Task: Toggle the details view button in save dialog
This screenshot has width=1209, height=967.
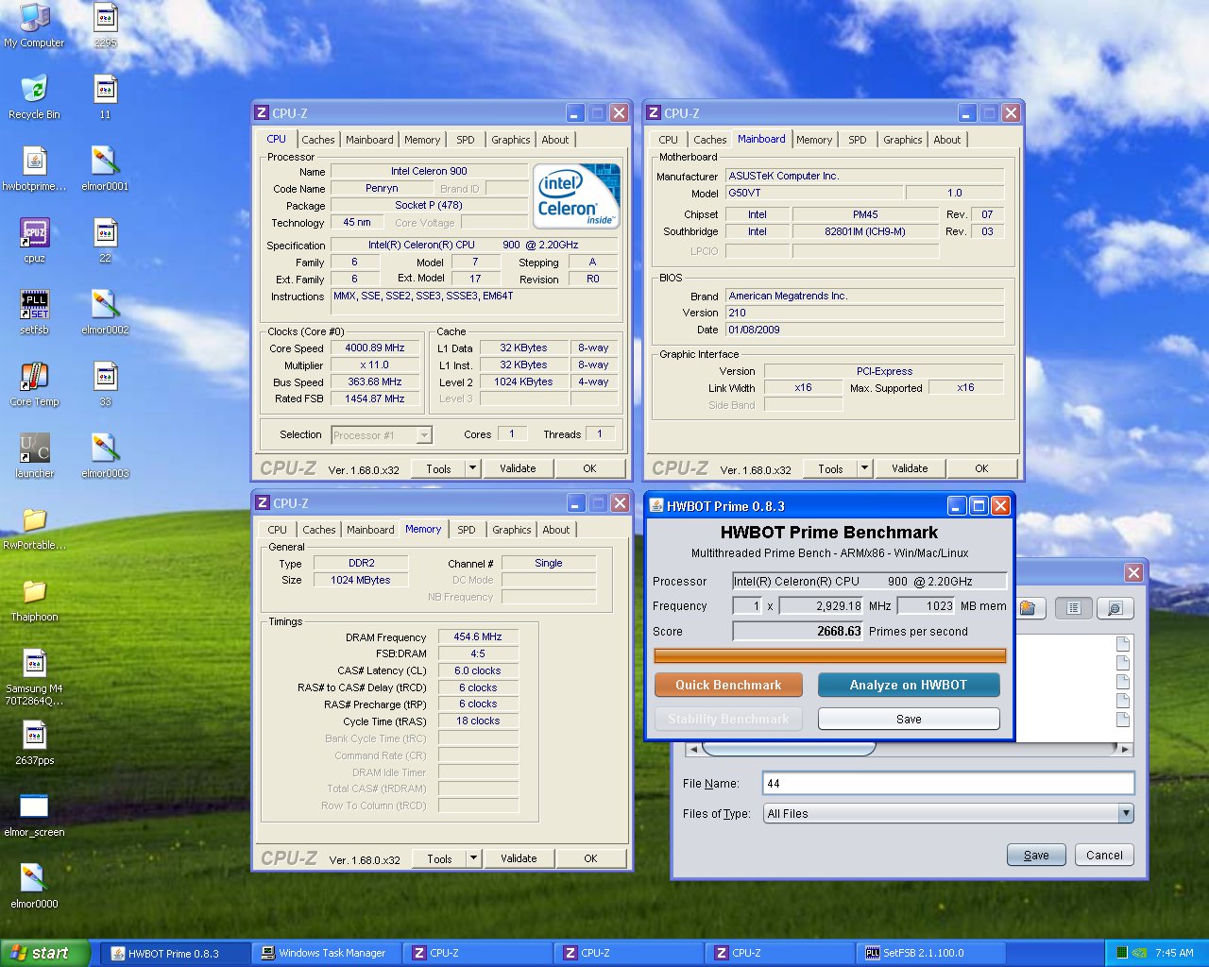Action: 1115,608
